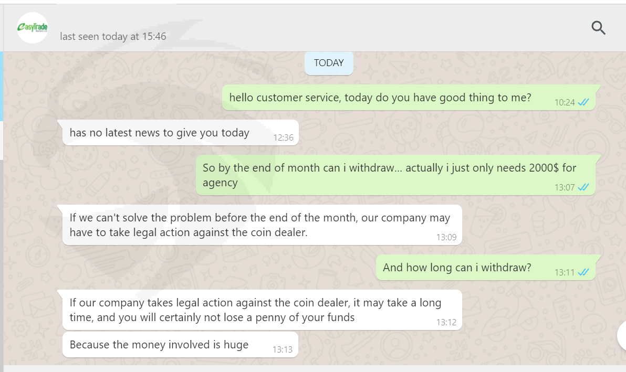Image resolution: width=626 pixels, height=372 pixels.
Task: Click double check marks beside the 13:11 time
Action: point(583,272)
